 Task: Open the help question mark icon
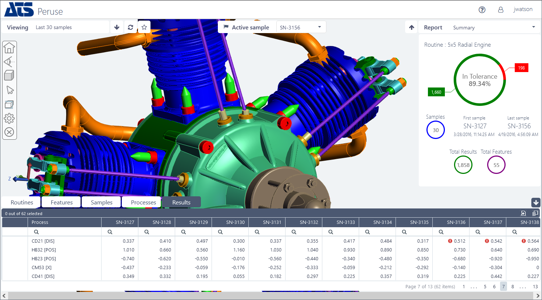pos(482,10)
